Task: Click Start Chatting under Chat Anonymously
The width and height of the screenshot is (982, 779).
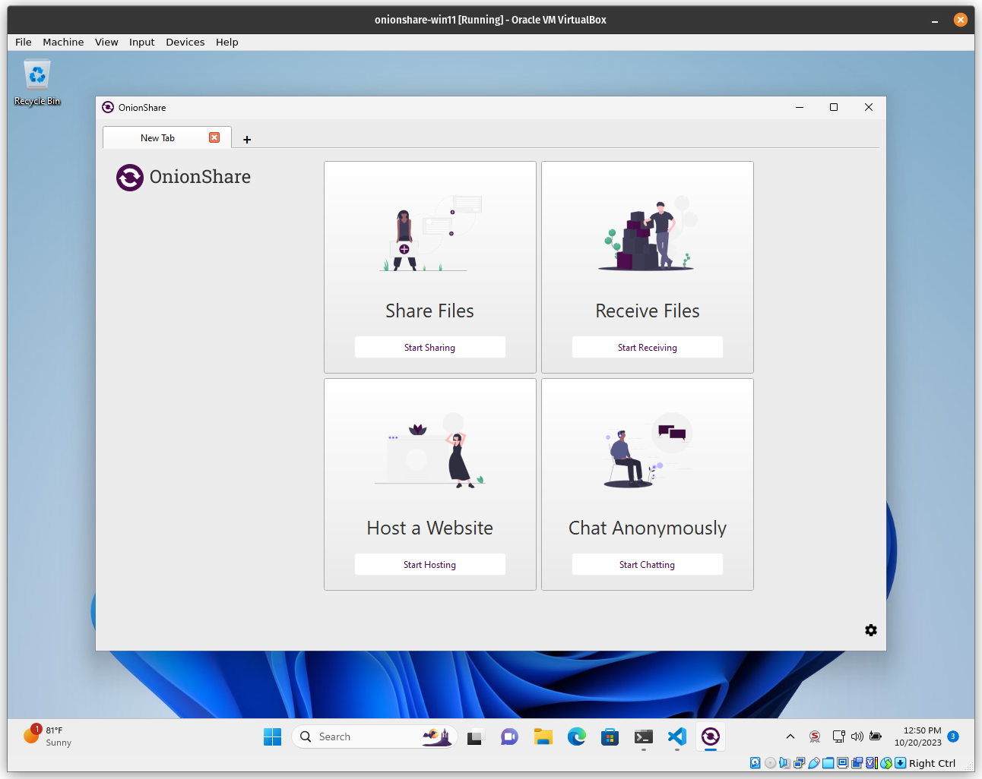Action: click(x=647, y=564)
